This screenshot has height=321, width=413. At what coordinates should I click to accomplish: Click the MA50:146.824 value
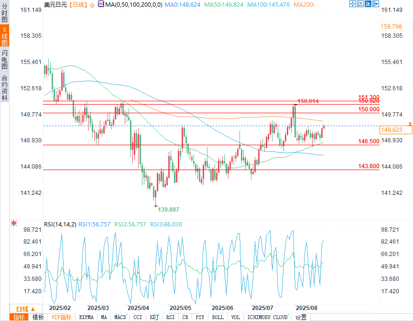224,4
